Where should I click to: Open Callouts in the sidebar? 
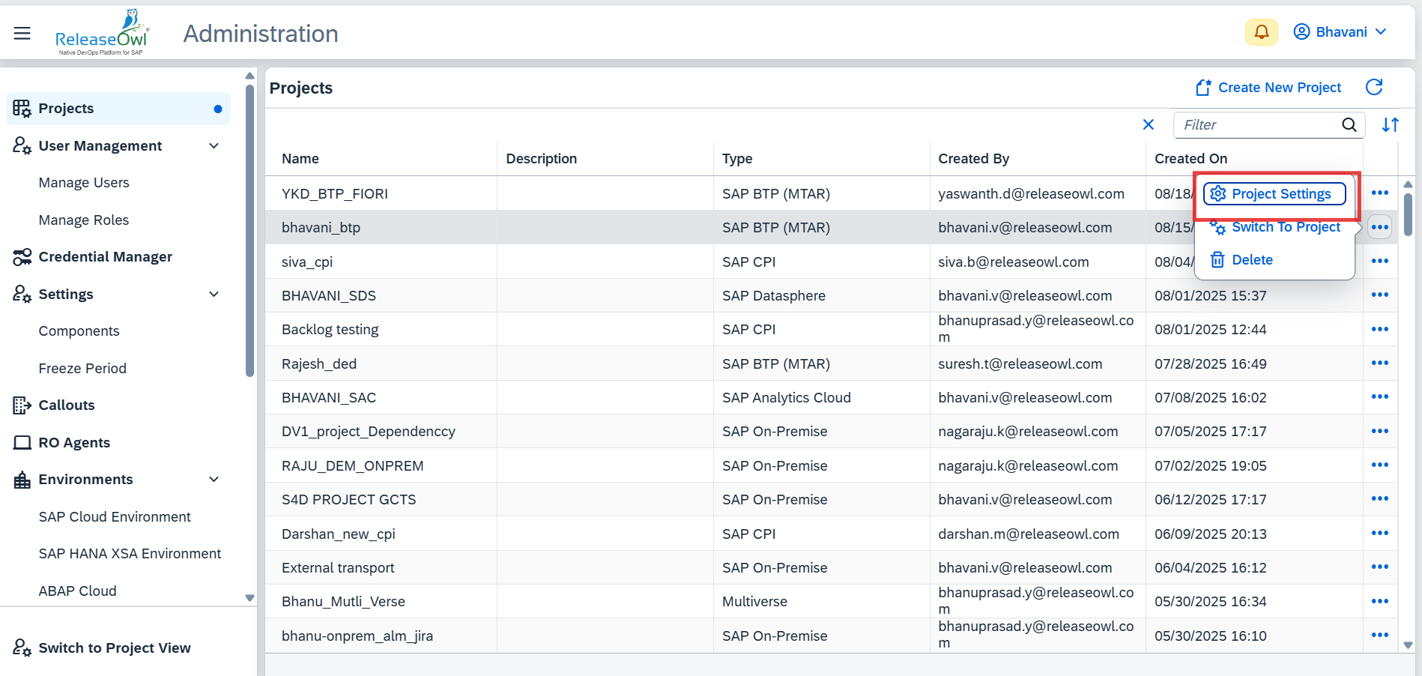click(x=66, y=405)
